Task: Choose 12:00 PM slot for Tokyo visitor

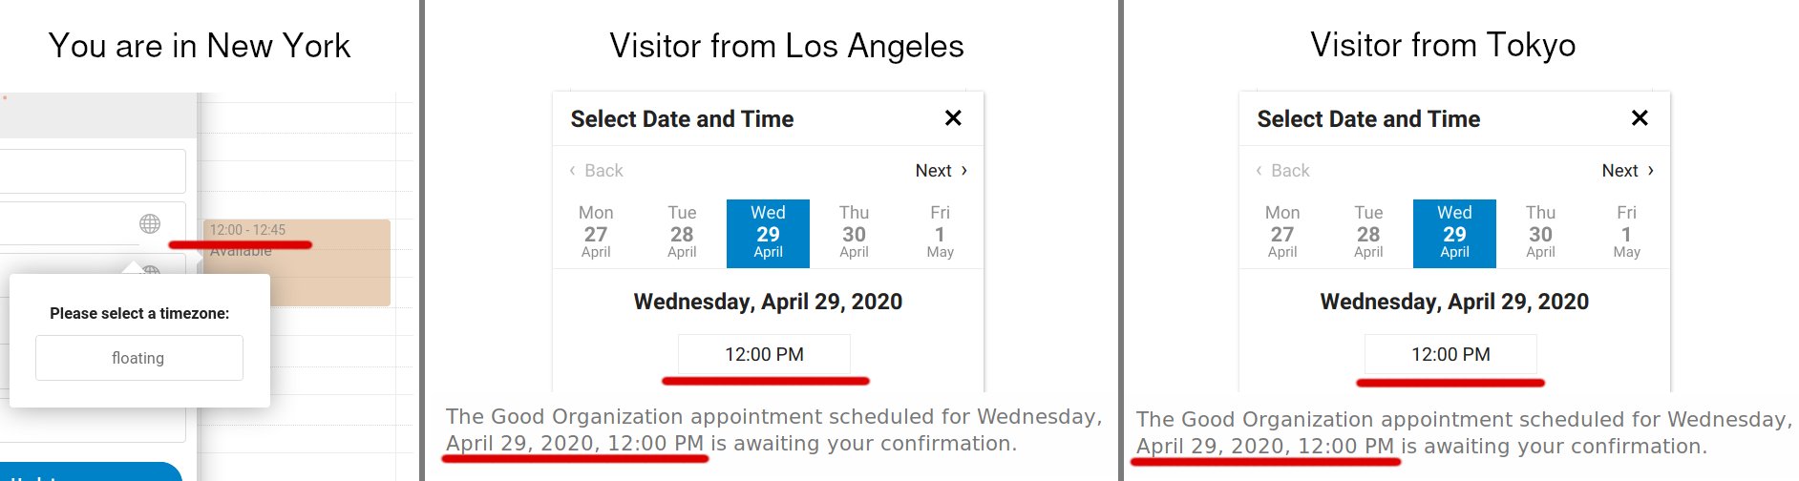Action: [x=1450, y=354]
